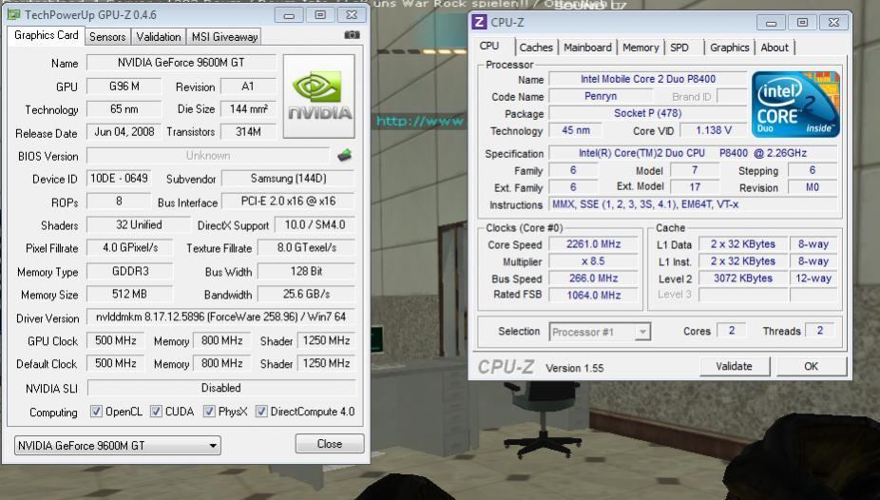Switch to the SPD tab
Screen dimensions: 880x500
pos(679,48)
